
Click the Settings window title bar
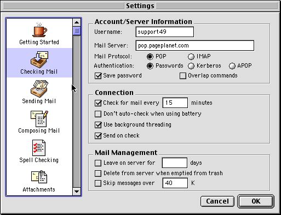point(140,6)
